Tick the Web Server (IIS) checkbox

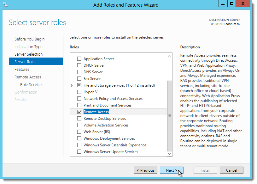tap(79, 132)
